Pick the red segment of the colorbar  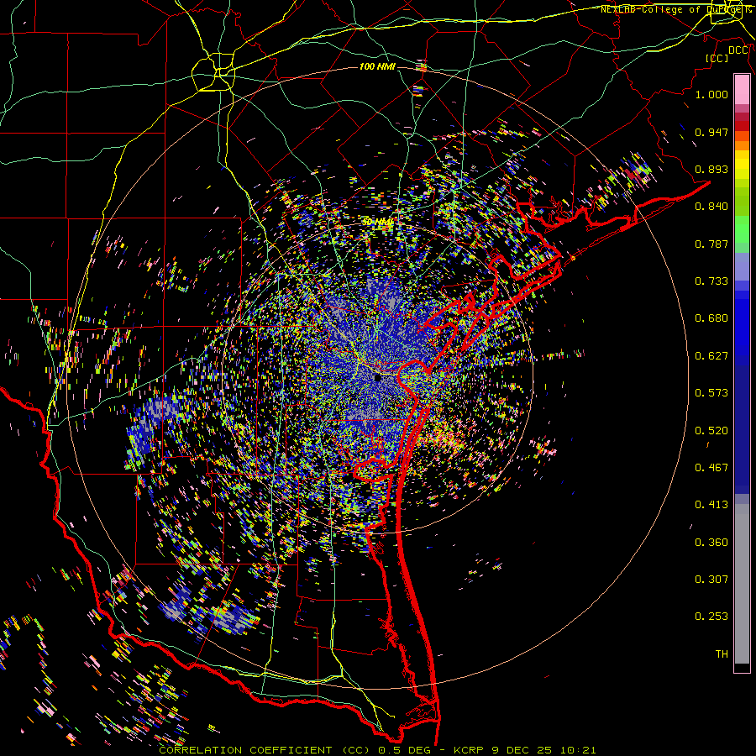[x=742, y=126]
